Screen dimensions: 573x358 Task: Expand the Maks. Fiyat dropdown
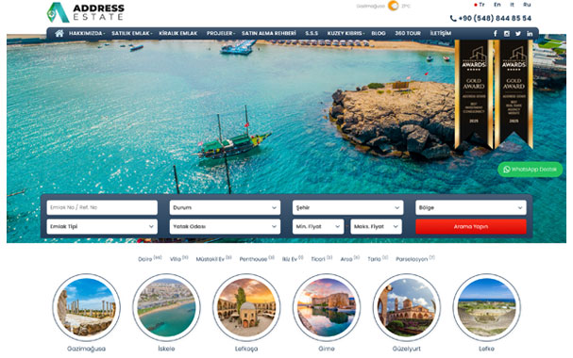coord(376,226)
